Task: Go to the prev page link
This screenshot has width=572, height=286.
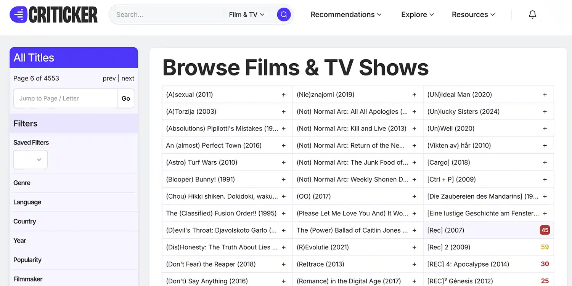Action: [x=109, y=78]
